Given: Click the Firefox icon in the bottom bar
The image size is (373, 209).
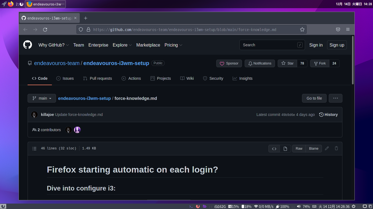Looking at the screenshot, I should click(198, 207).
